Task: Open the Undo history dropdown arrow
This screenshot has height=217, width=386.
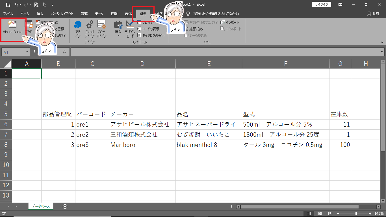Action: (21, 5)
